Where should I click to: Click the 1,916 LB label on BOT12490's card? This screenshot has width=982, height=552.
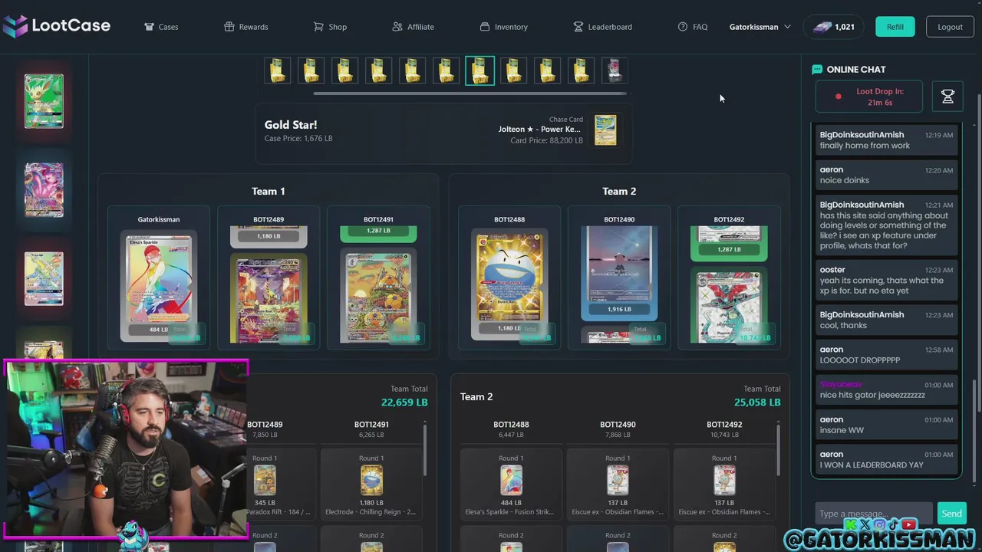click(x=619, y=309)
